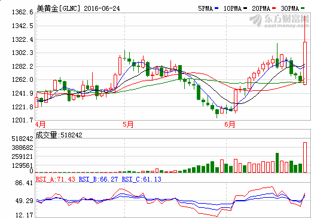Click the green 30PMA legend color swatch
The height and width of the screenshot is (218, 311).
(303, 8)
